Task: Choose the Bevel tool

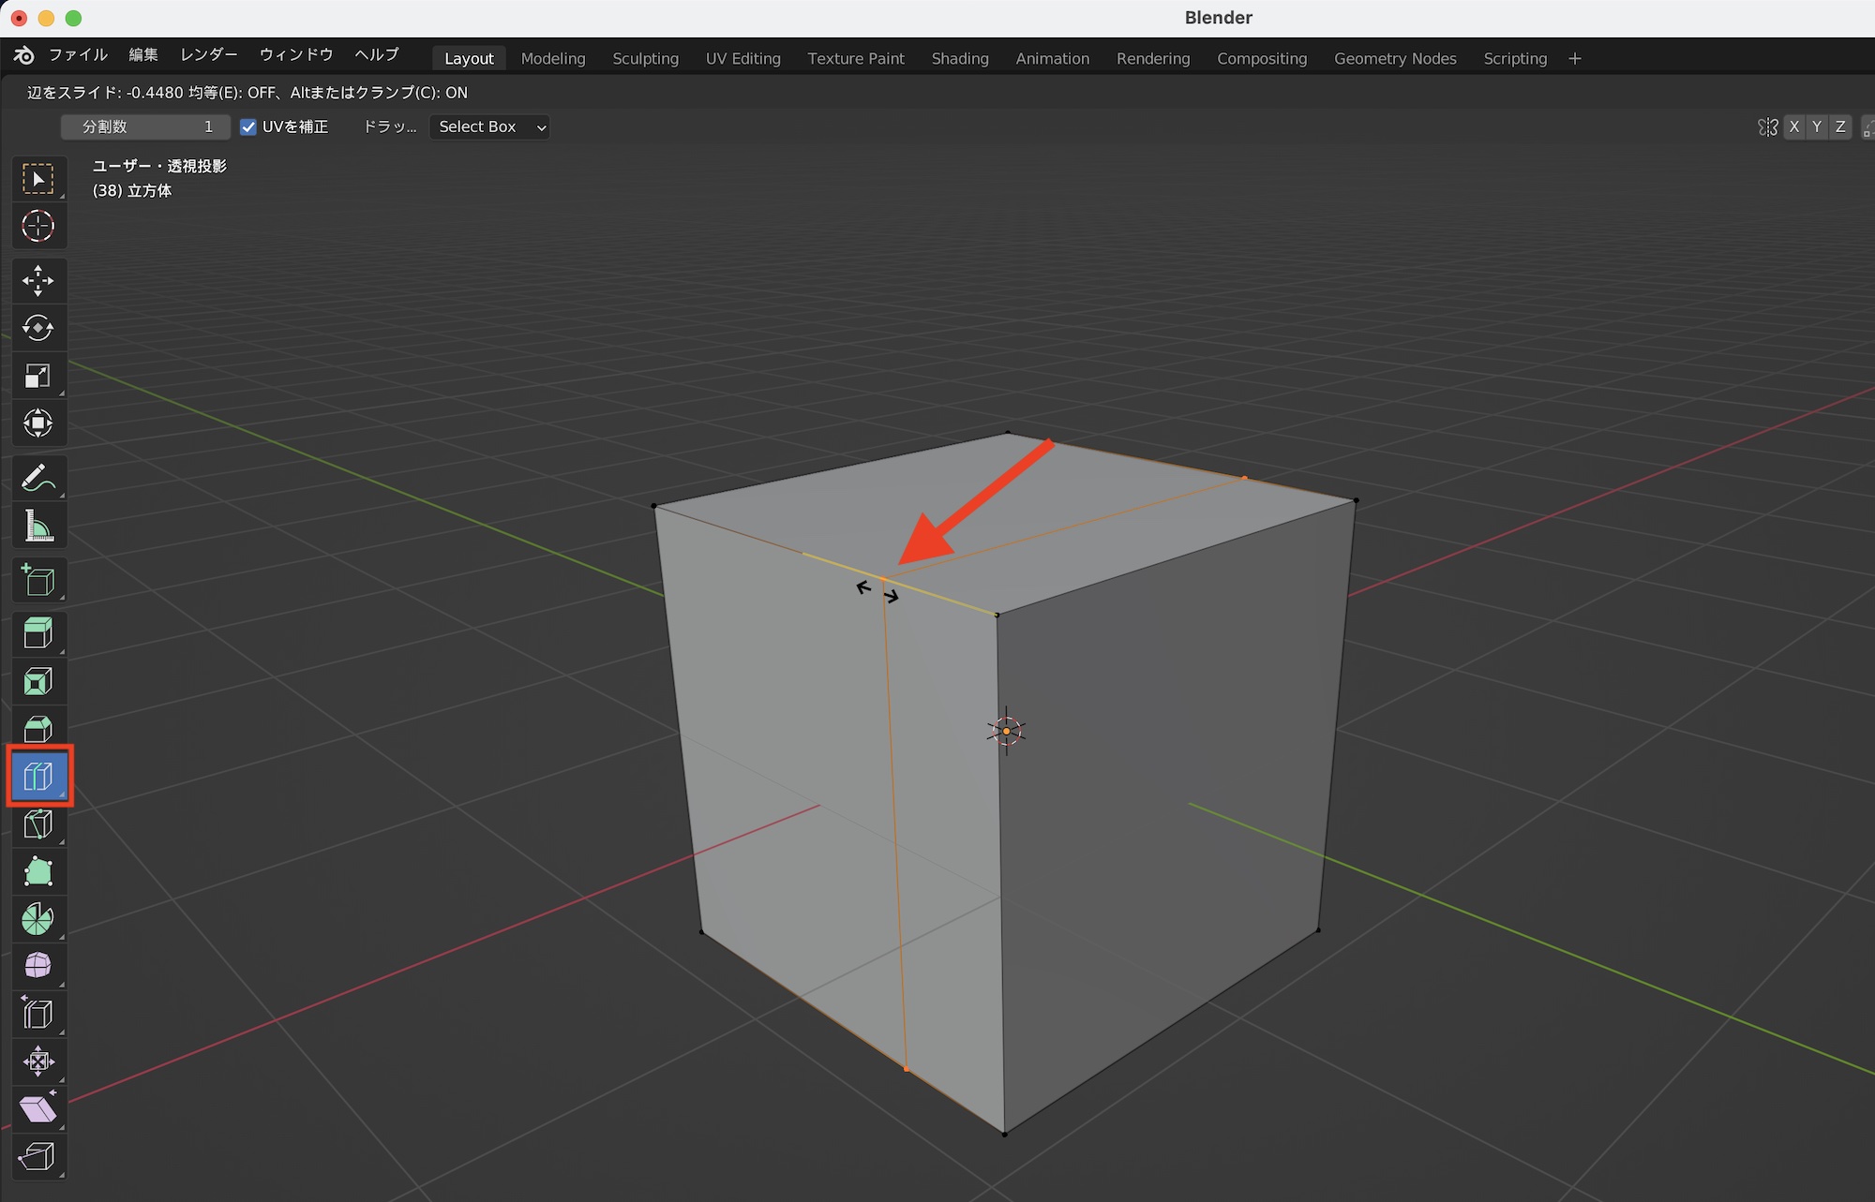Action: click(x=37, y=728)
